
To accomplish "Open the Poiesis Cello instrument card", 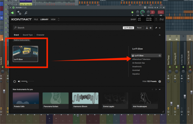I will coord(26,101).
